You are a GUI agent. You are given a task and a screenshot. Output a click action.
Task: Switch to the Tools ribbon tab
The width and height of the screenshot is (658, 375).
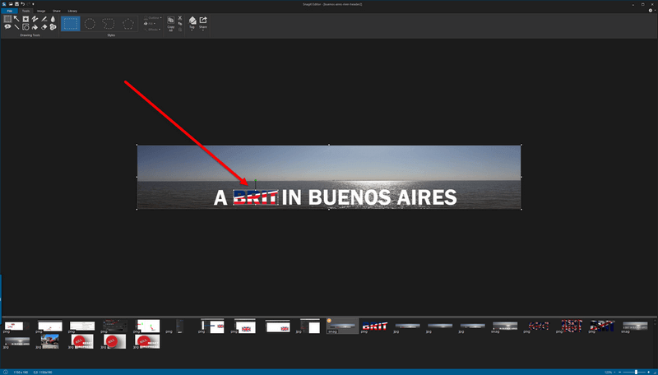[26, 11]
